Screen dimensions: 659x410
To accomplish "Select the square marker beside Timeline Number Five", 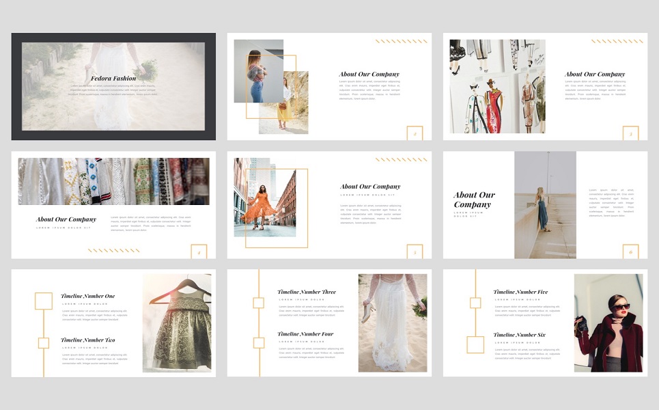I will (x=475, y=303).
